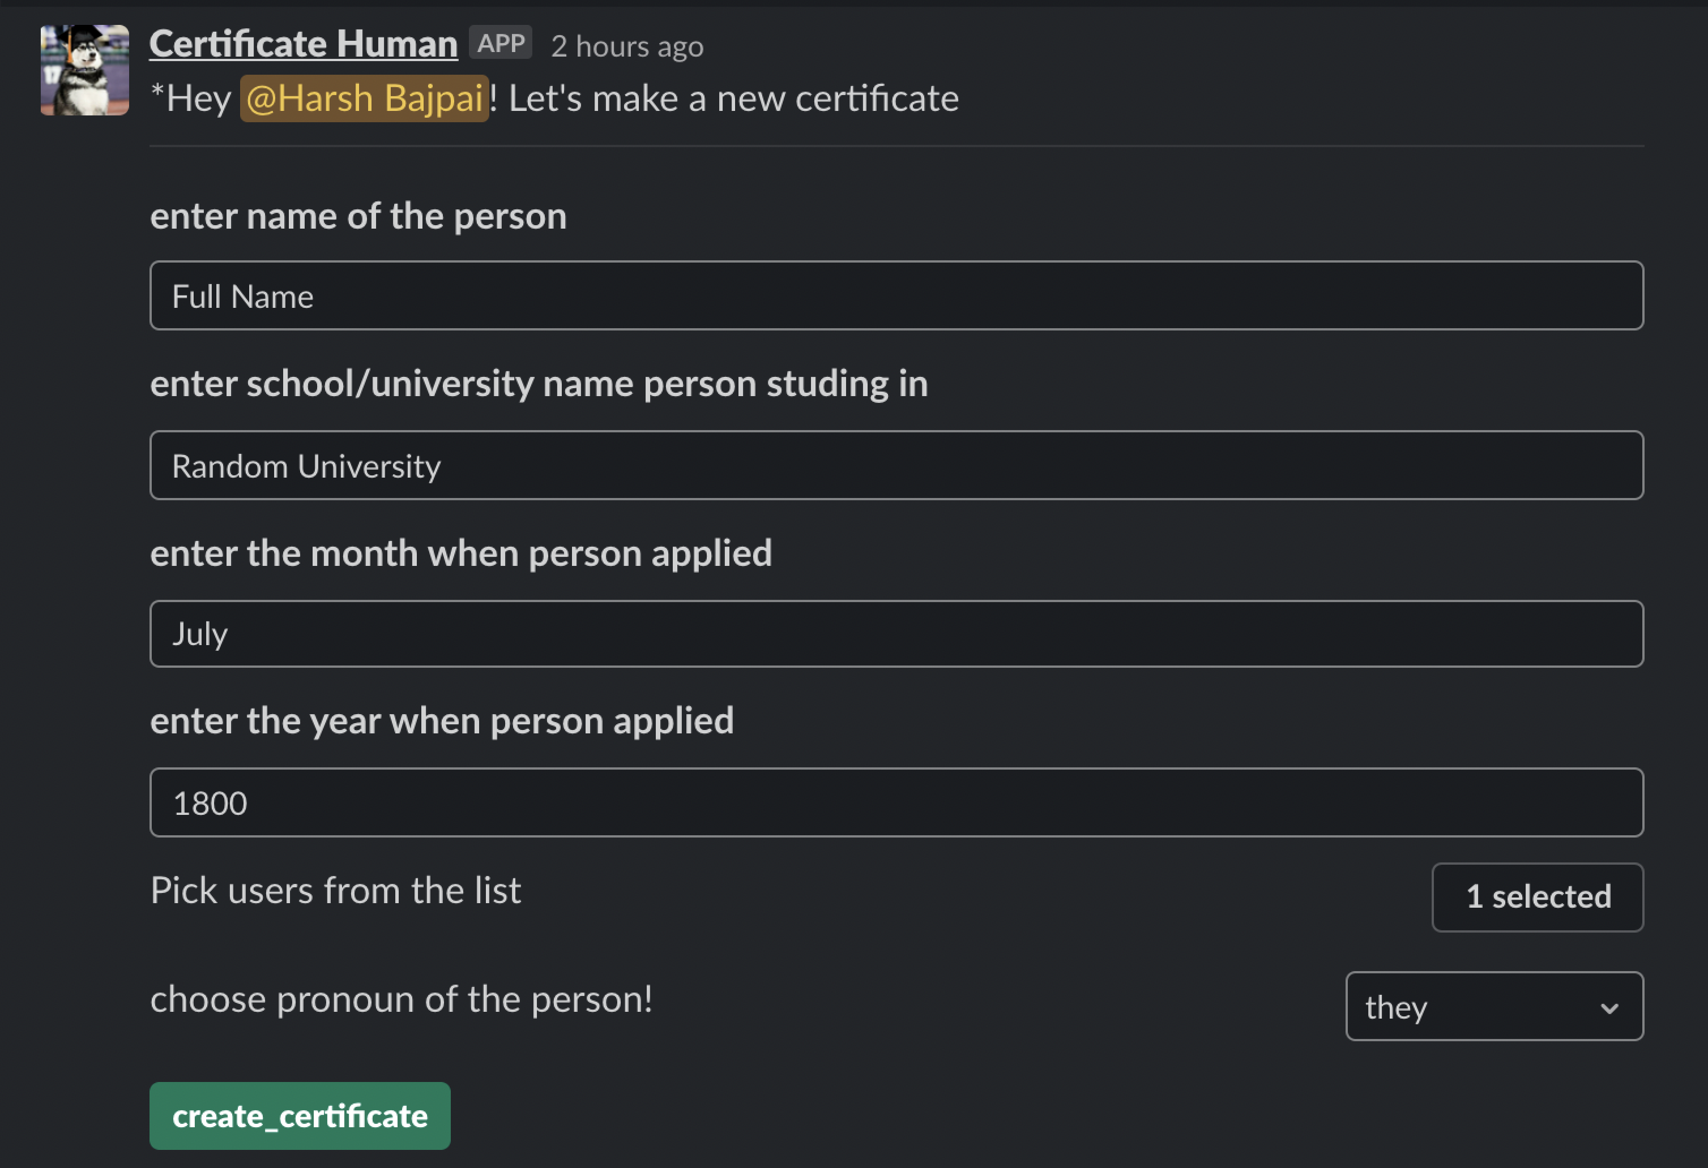1708x1168 pixels.
Task: Click the school/university name prompt text
Action: coord(539,383)
